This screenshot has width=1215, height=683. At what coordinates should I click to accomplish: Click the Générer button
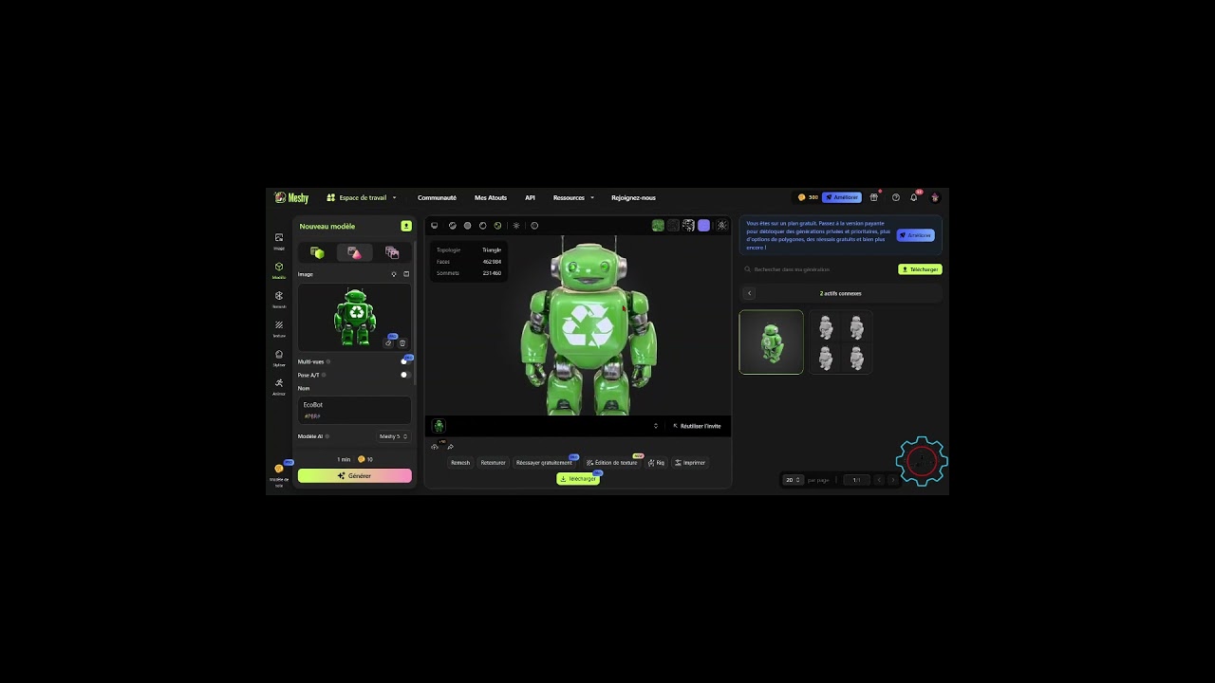point(355,475)
